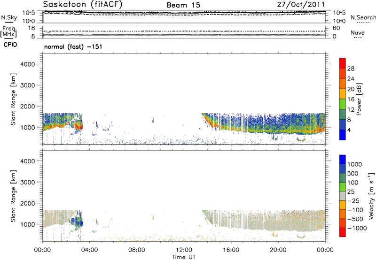This screenshot has height=260, width=376.
Task: Click the "Slant Range [km]" label of the power panel
Action: (13, 99)
